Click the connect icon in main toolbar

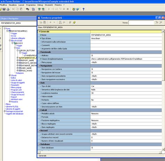pos(28,9)
